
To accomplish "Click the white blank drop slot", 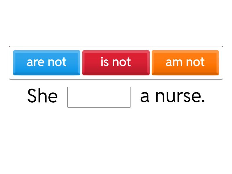I will [x=99, y=97].
